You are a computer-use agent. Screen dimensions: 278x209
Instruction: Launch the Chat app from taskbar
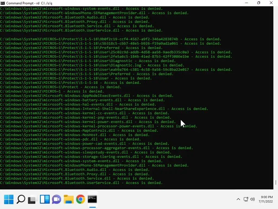56,199
